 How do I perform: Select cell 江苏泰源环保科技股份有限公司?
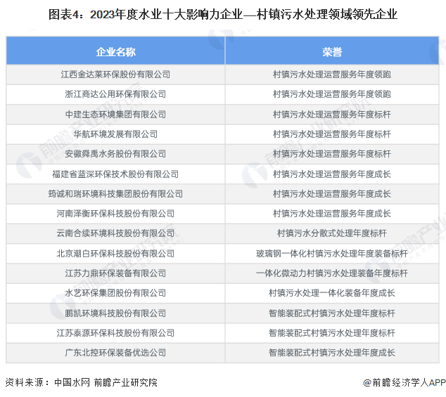pyautogui.click(x=115, y=333)
